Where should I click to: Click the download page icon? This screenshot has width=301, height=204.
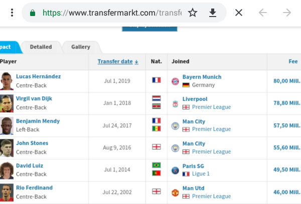213,13
